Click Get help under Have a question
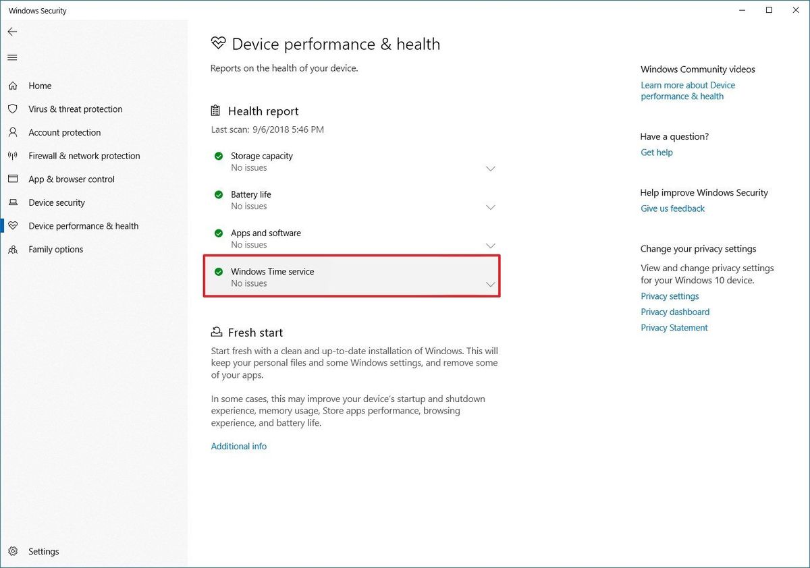This screenshot has height=568, width=810. tap(656, 152)
